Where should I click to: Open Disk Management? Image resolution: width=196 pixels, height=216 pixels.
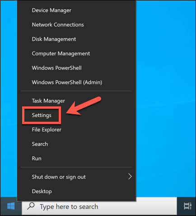click(x=54, y=39)
